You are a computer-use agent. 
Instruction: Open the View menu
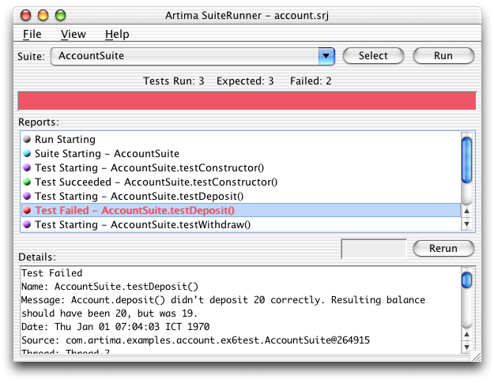tap(73, 34)
